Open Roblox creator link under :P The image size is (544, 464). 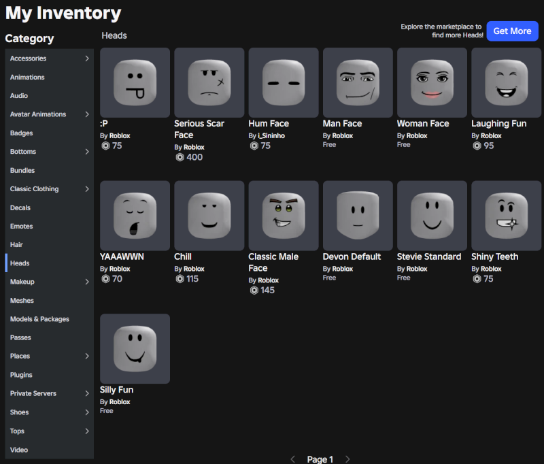(120, 135)
